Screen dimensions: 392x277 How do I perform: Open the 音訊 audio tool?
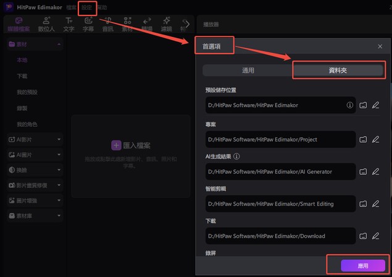click(x=108, y=25)
